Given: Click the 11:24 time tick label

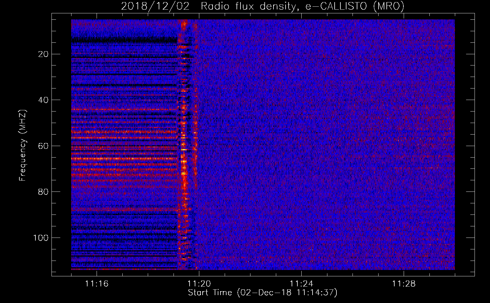Looking at the screenshot, I should coord(301,284).
